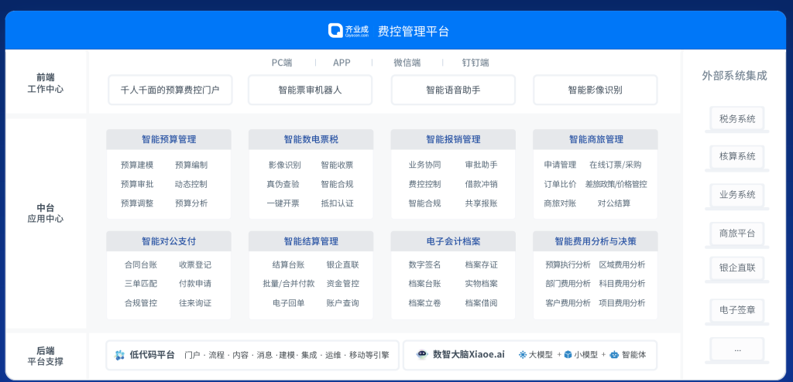Select the PC端 tab
The image size is (793, 382).
(281, 63)
